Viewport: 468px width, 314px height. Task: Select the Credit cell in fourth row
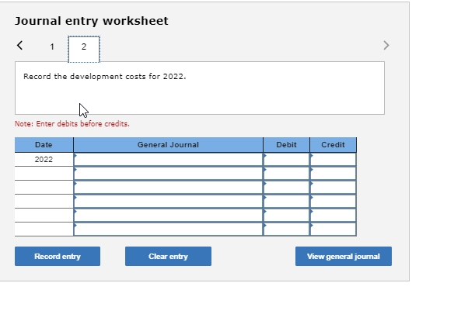(x=333, y=202)
